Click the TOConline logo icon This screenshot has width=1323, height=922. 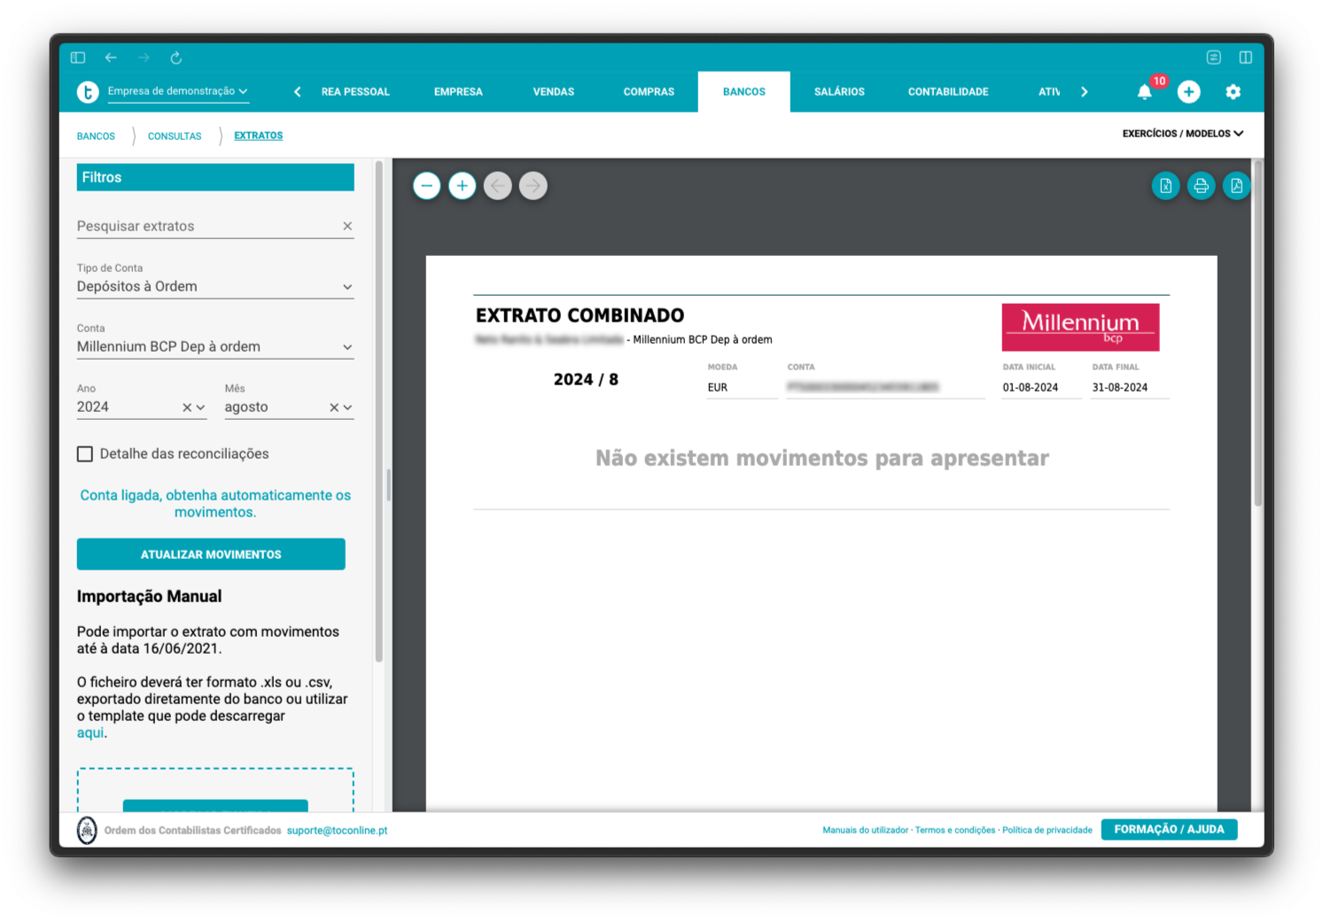pos(88,92)
